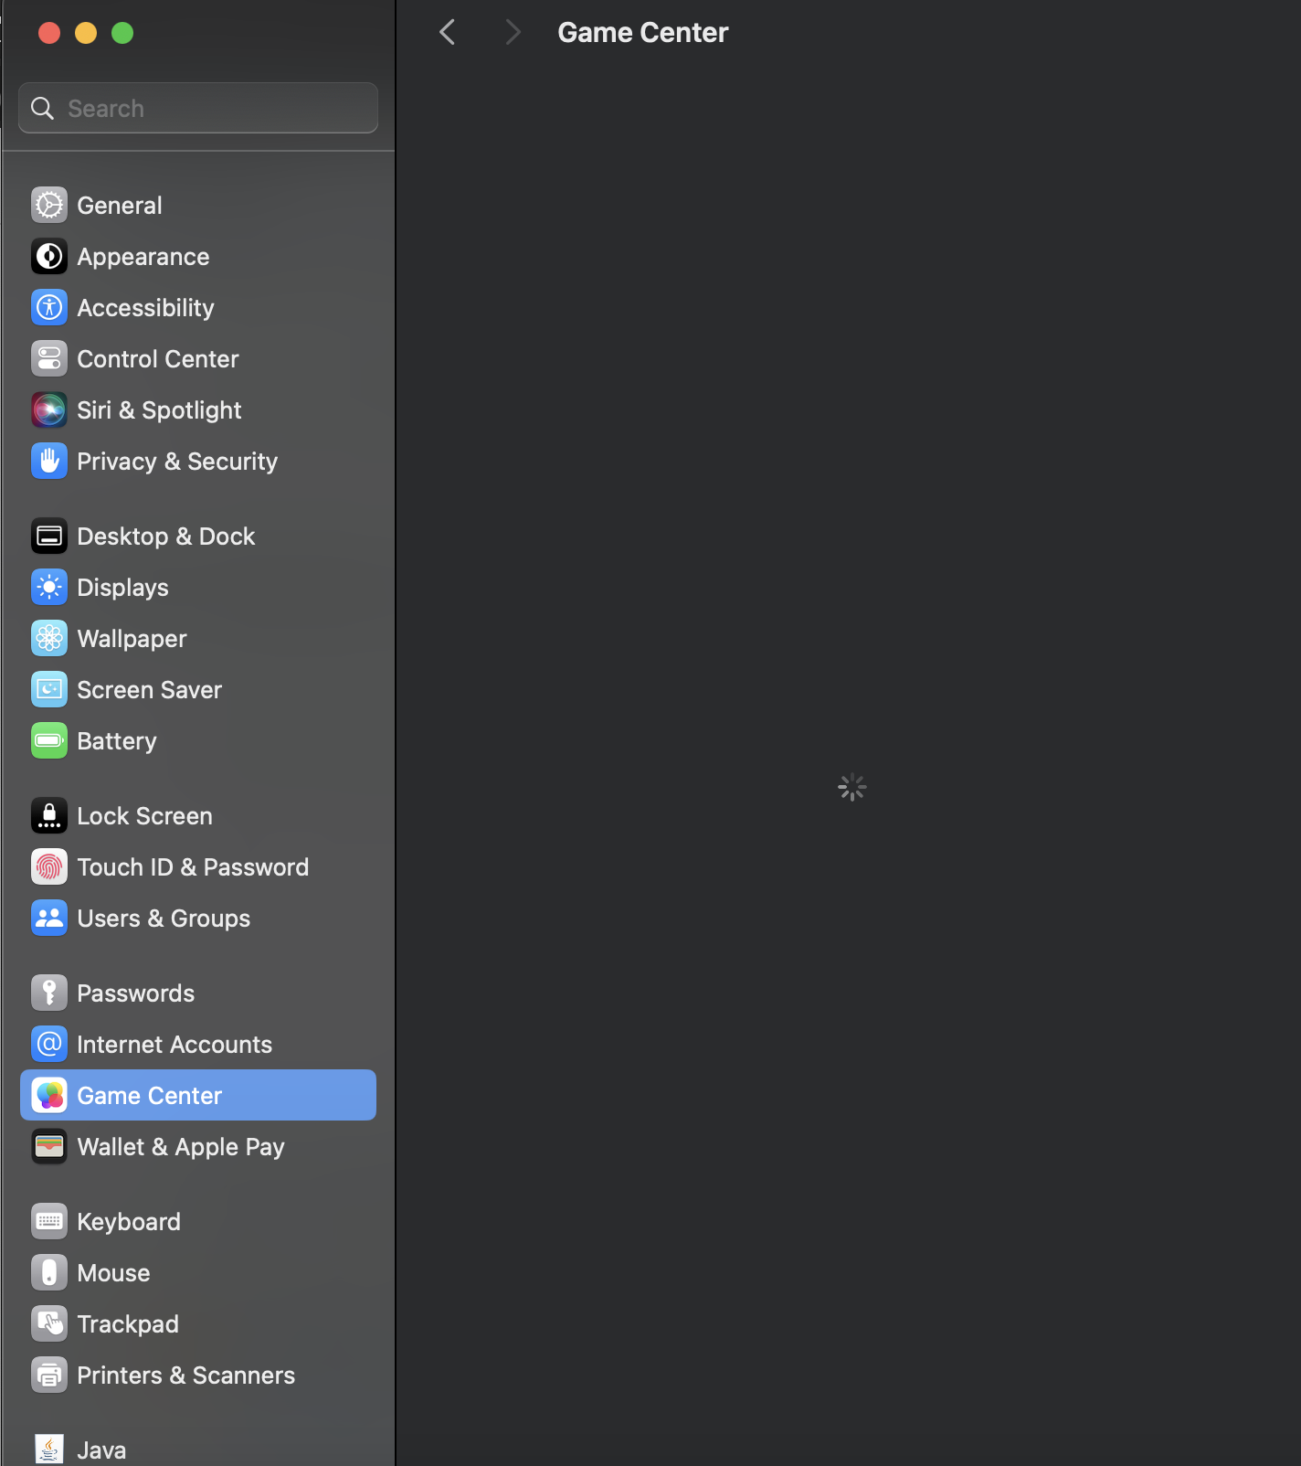Image resolution: width=1301 pixels, height=1466 pixels.
Task: Select the Mouse label
Action: (113, 1273)
